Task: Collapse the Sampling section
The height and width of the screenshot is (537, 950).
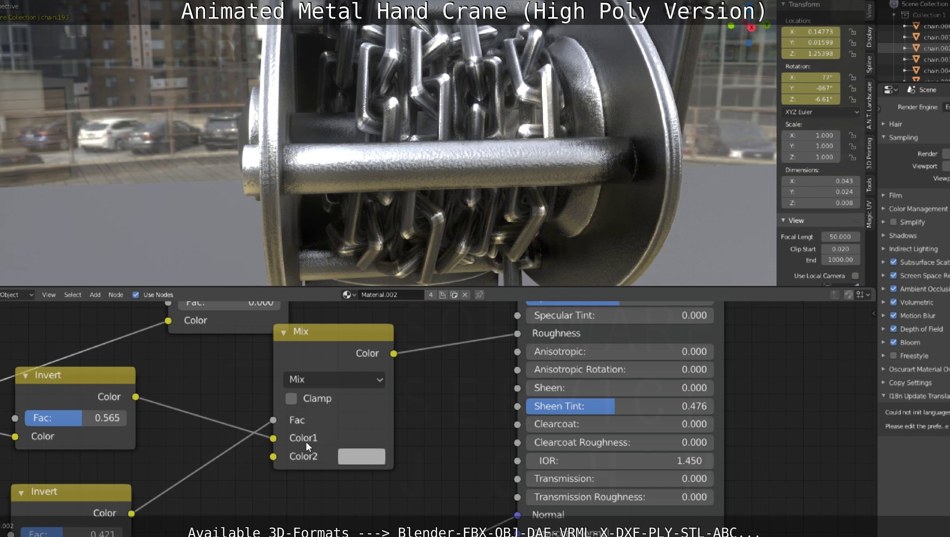Action: (x=883, y=137)
